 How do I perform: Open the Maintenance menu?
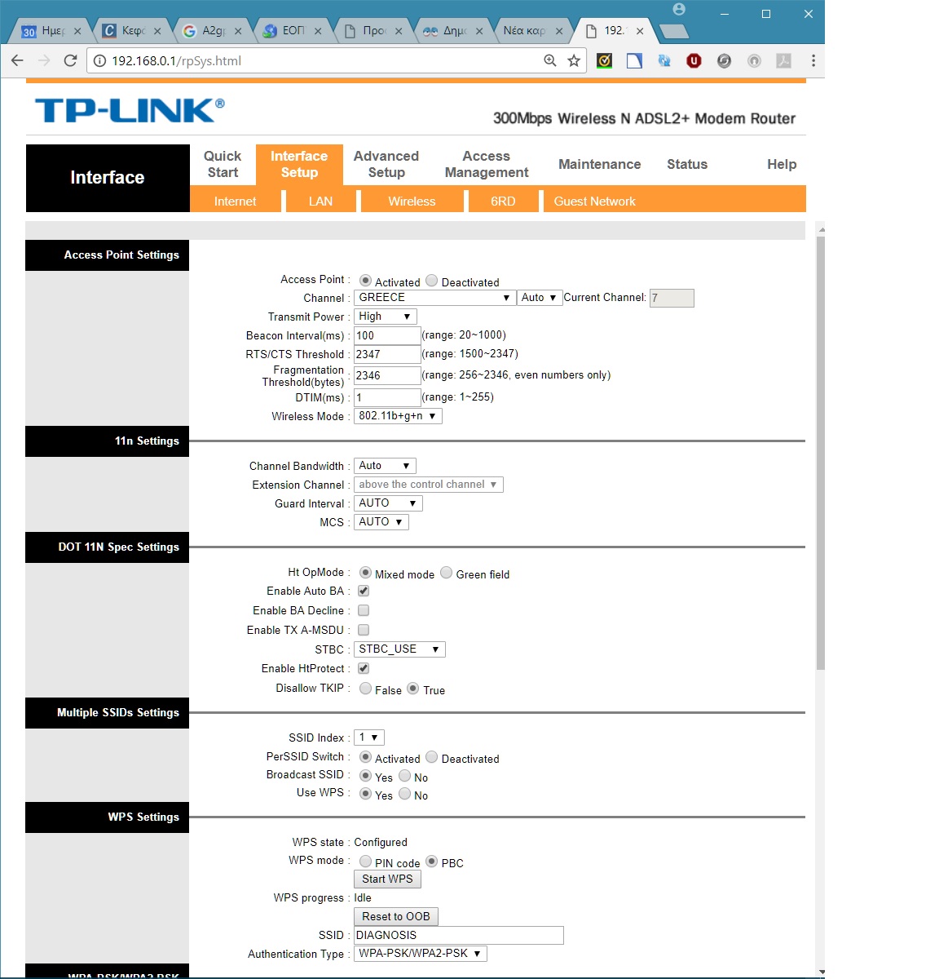pos(600,164)
